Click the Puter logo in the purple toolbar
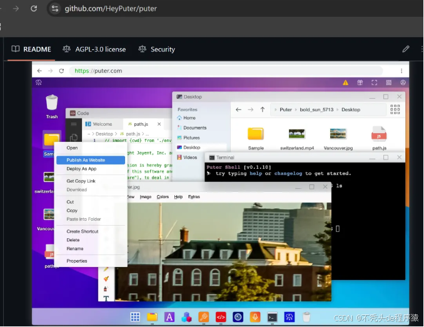 click(x=39, y=83)
